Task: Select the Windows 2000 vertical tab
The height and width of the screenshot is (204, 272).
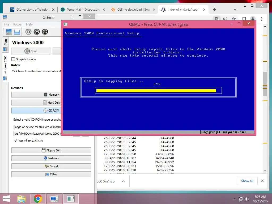Action: (x=5, y=68)
